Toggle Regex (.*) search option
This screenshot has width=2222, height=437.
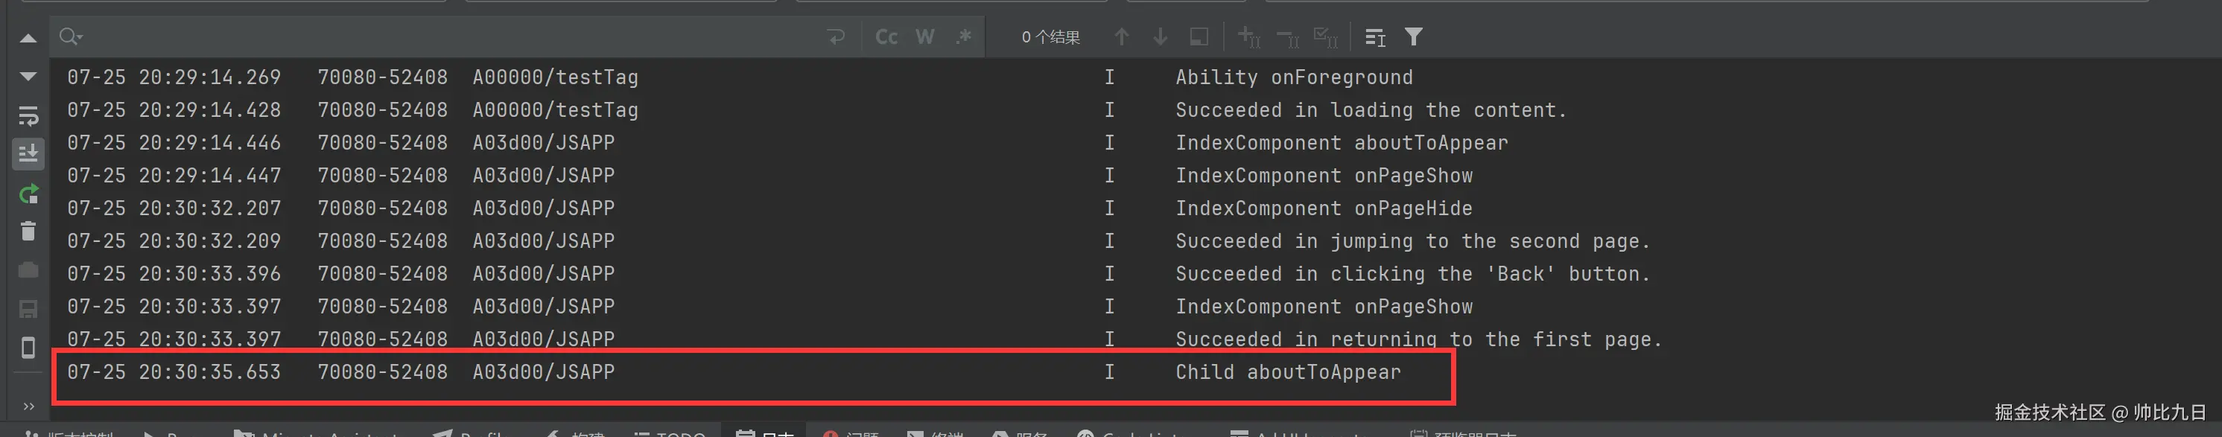963,36
